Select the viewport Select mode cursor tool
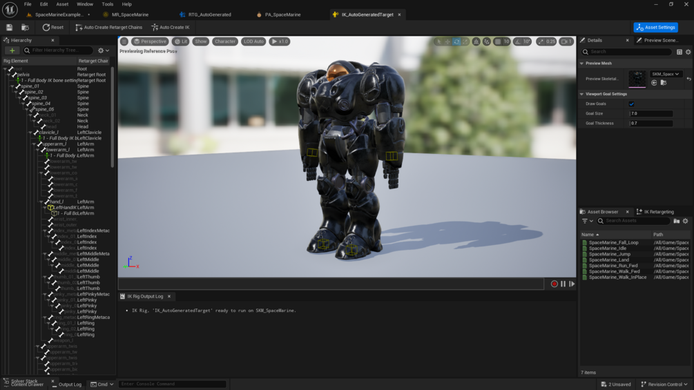Viewport: 694px width, 390px height. point(438,41)
